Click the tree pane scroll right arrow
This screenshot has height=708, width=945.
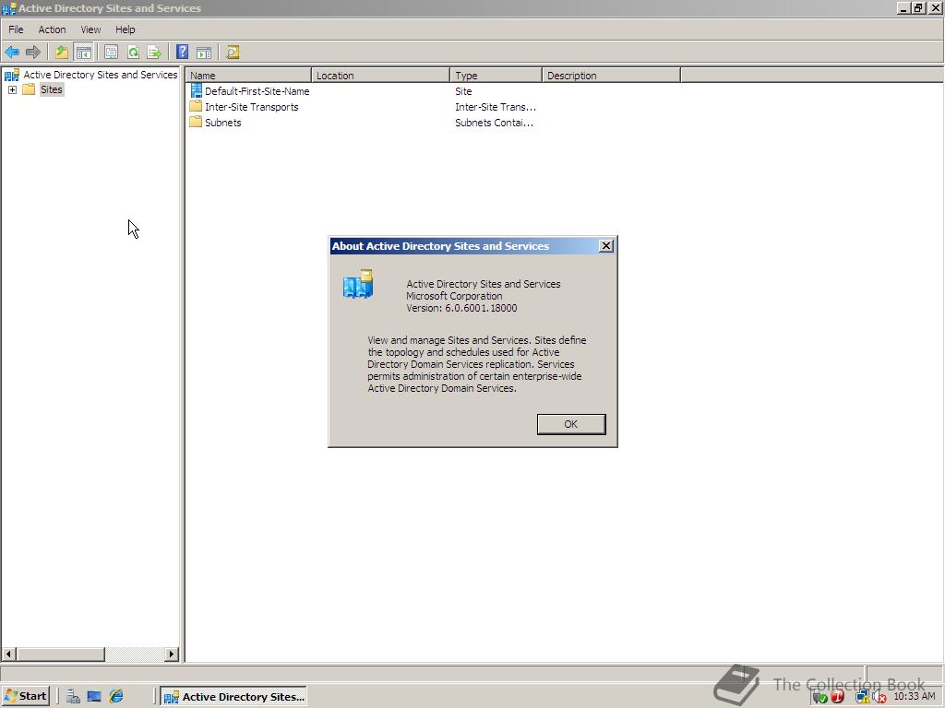click(x=172, y=654)
